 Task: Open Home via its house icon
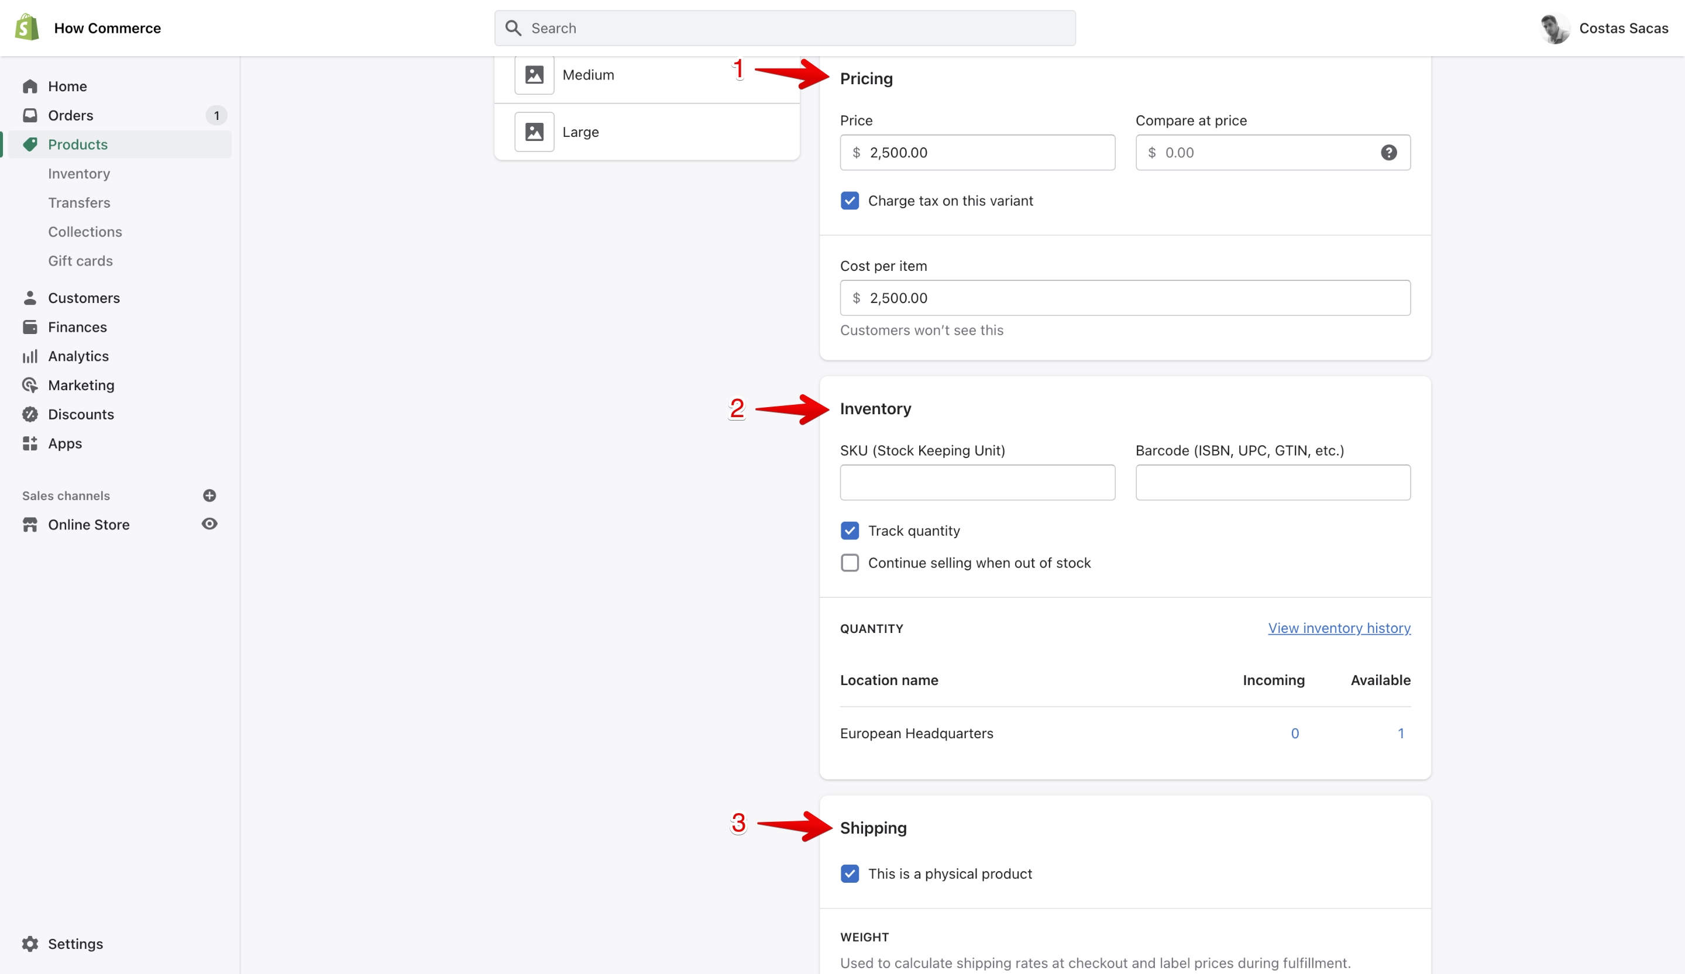click(x=30, y=86)
